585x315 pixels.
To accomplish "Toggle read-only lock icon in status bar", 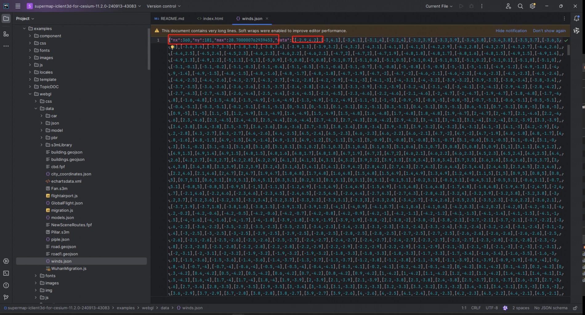I will coord(575,308).
